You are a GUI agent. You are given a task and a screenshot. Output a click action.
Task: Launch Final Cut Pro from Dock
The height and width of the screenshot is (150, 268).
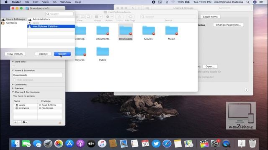point(204,144)
